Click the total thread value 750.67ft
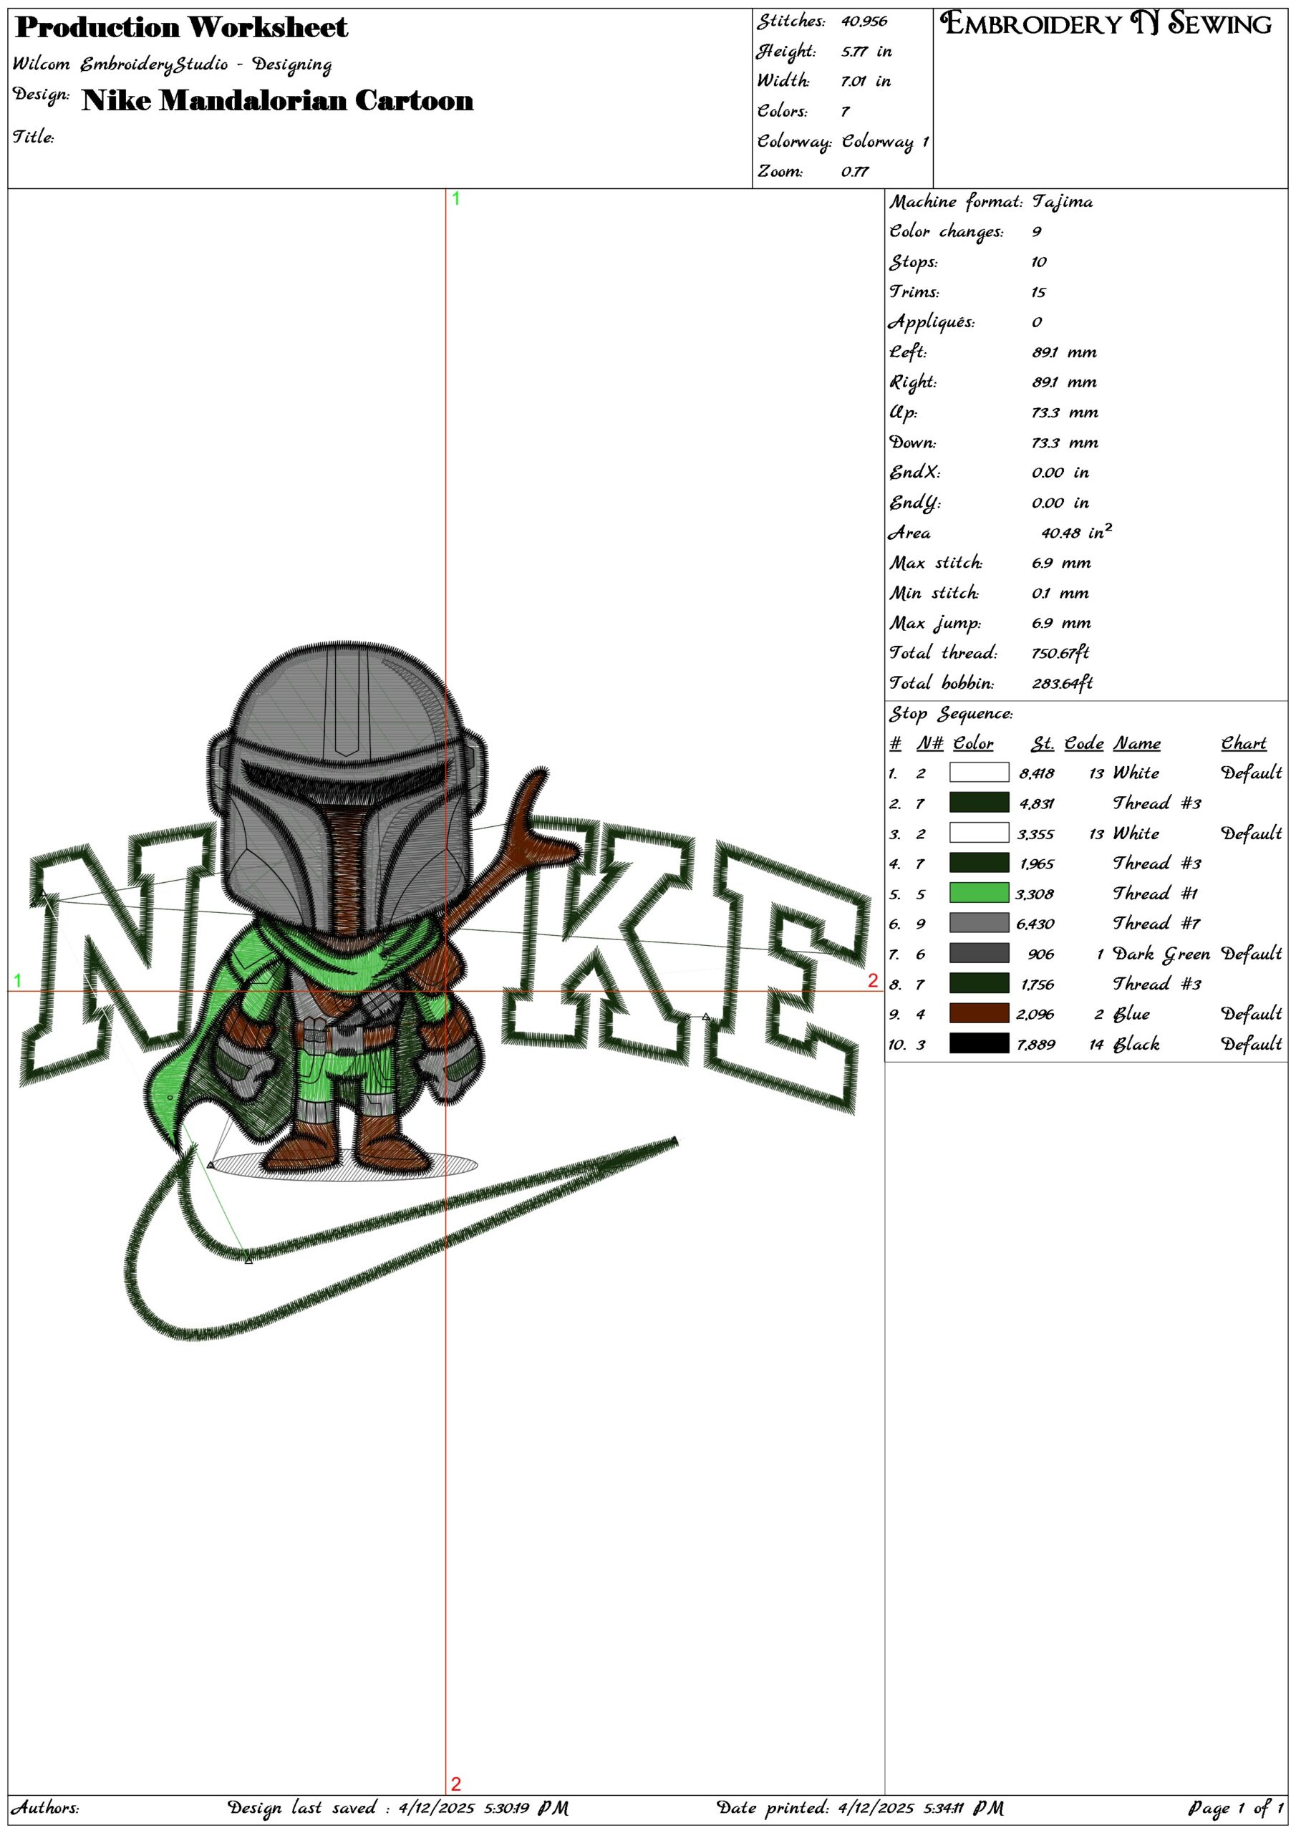1296x1833 pixels. tap(1060, 653)
